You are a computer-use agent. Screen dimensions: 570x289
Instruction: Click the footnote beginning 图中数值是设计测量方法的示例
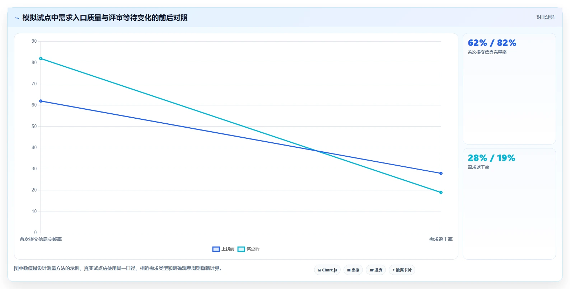click(x=118, y=268)
